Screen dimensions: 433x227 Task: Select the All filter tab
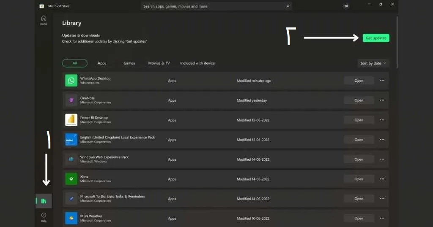coord(75,63)
